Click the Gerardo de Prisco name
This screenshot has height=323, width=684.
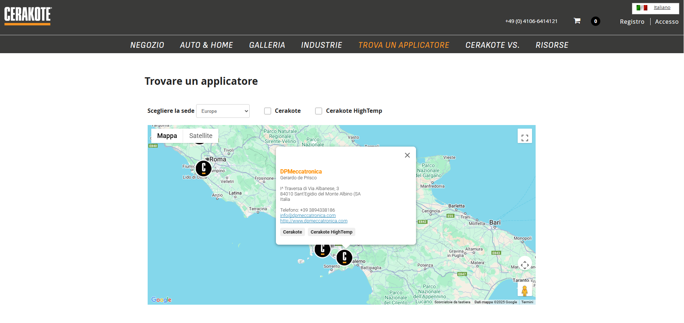tap(299, 178)
